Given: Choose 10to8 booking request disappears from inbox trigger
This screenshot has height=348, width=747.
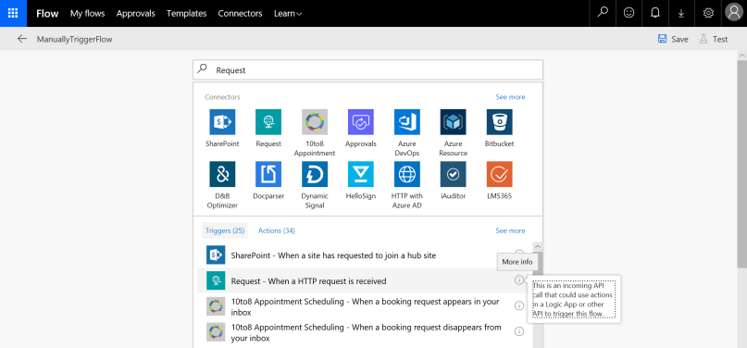Looking at the screenshot, I should (x=365, y=332).
